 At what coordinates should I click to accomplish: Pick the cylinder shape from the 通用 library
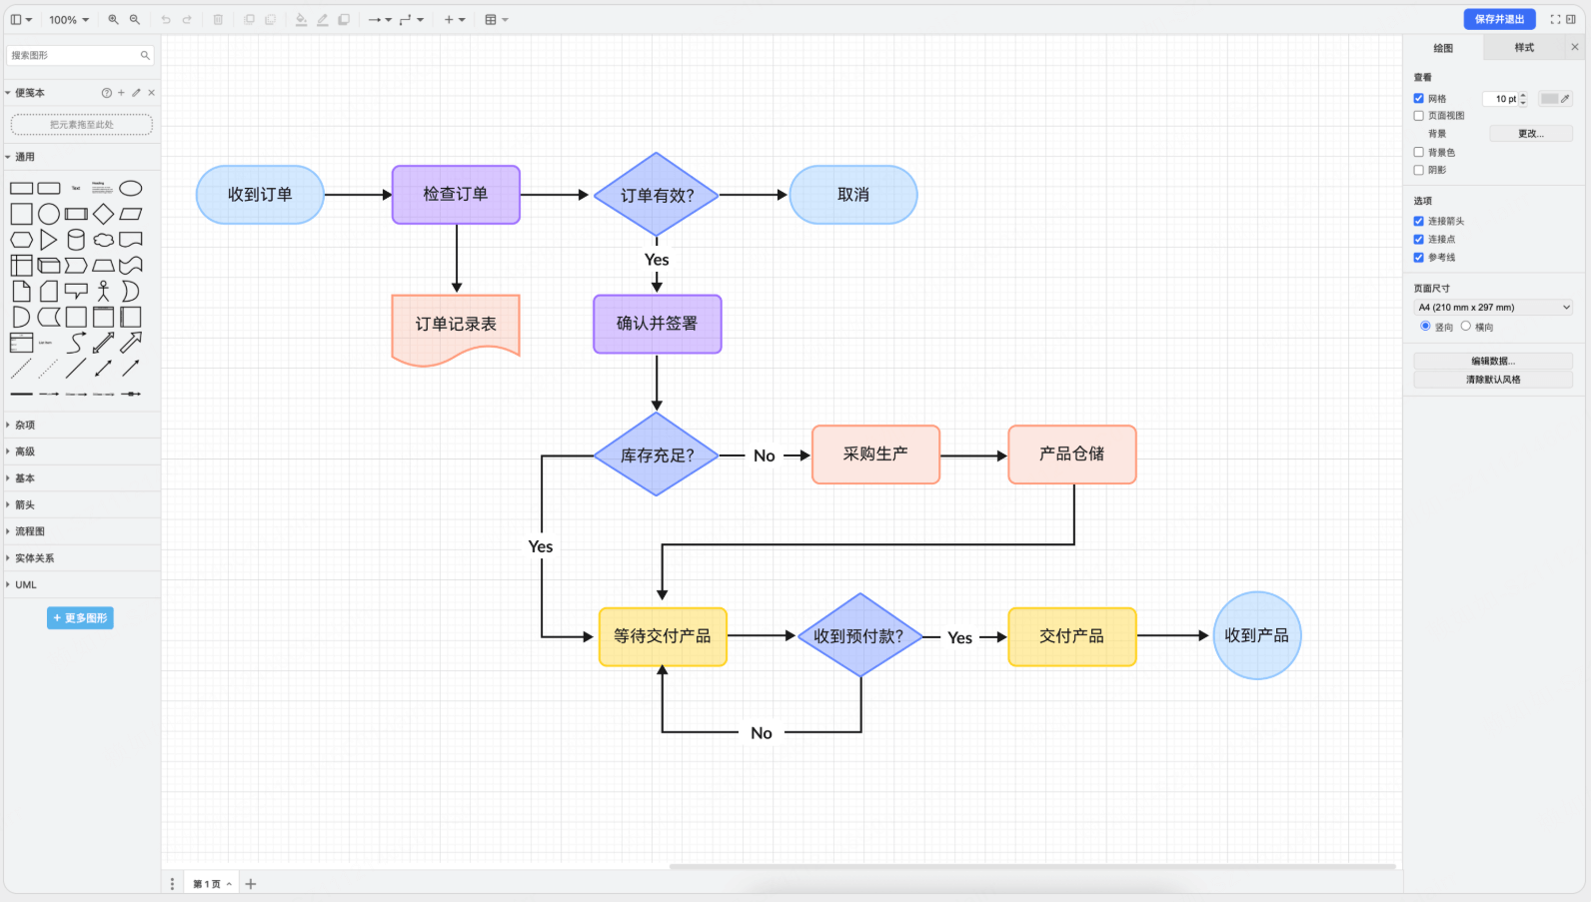[x=76, y=240]
